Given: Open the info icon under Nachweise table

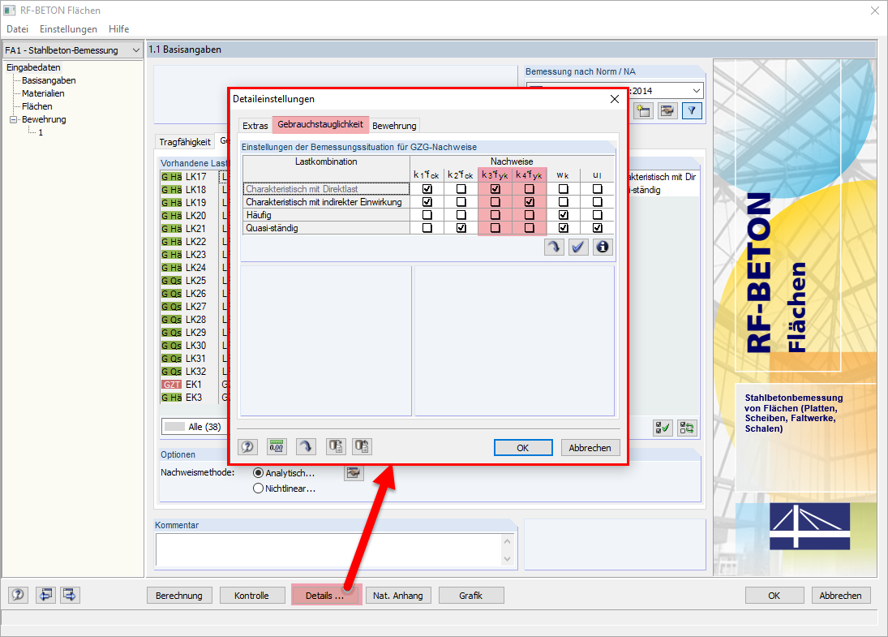Looking at the screenshot, I should (603, 247).
